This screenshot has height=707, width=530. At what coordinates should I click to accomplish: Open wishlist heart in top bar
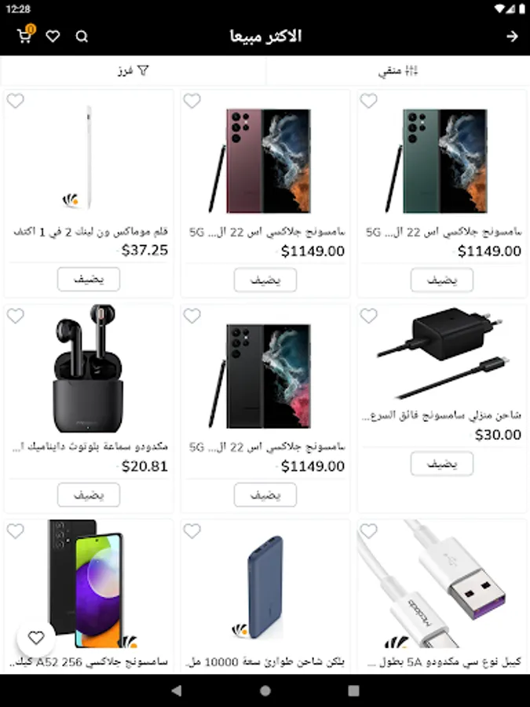tap(53, 36)
